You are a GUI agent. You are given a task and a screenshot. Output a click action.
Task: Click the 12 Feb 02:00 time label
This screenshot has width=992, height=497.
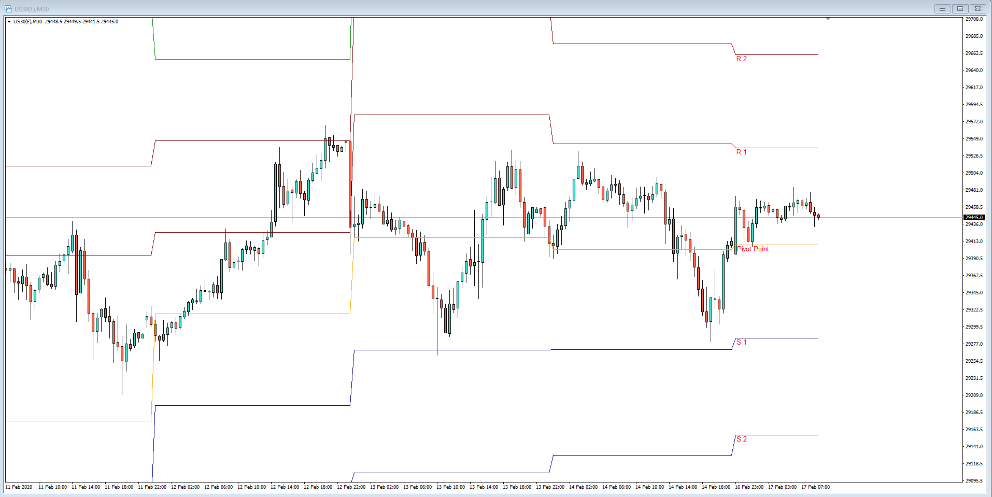point(186,487)
